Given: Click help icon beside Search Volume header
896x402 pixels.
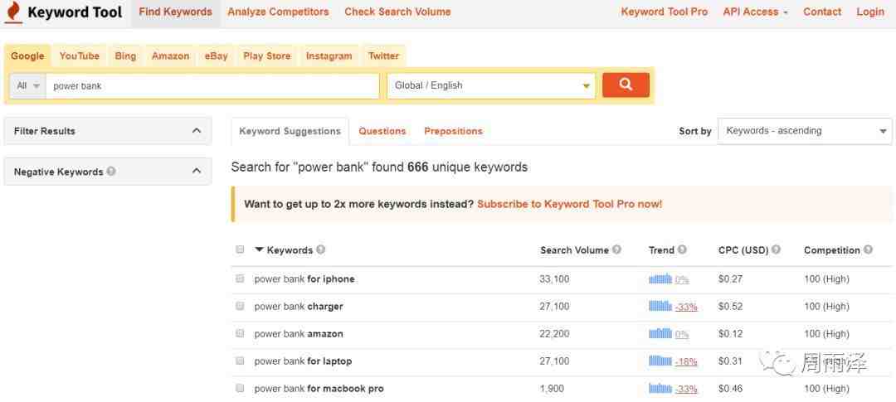Looking at the screenshot, I should tap(616, 249).
